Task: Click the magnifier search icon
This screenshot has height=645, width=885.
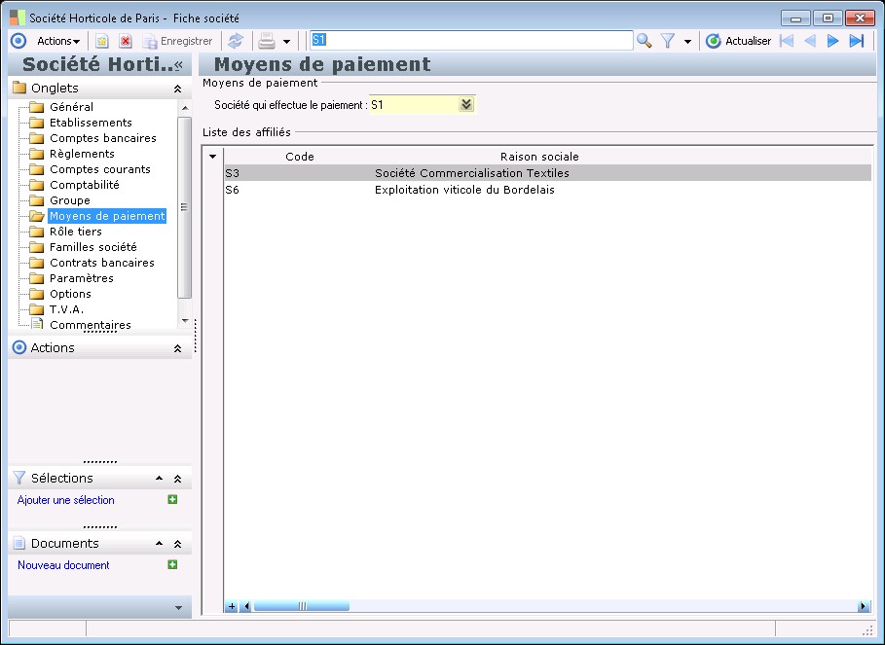Action: (644, 41)
